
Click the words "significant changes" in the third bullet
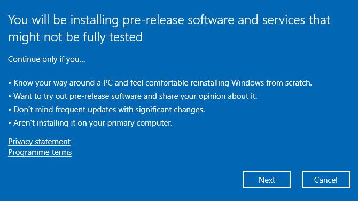click(170, 110)
